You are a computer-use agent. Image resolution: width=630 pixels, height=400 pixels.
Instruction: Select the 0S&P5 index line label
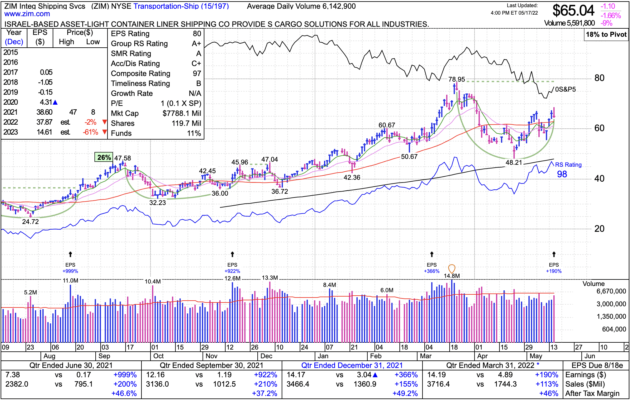point(566,89)
